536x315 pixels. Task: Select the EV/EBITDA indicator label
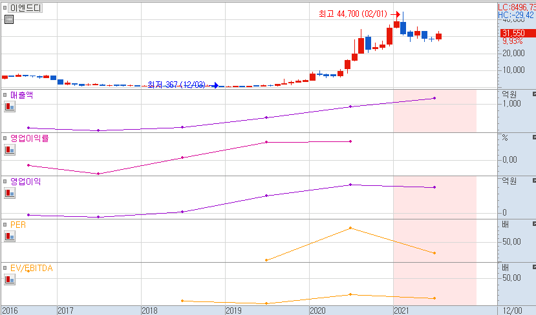[32, 269]
